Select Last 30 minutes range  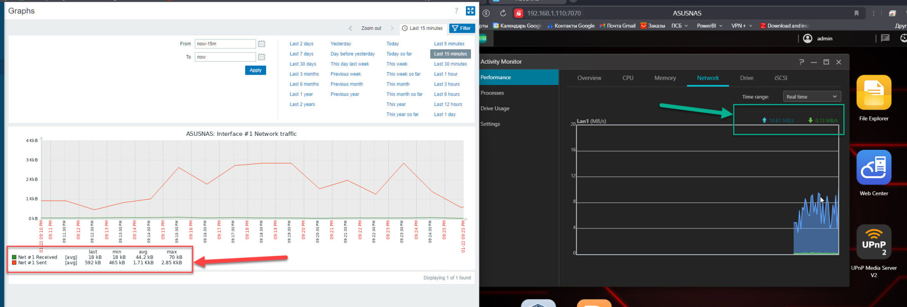point(451,64)
